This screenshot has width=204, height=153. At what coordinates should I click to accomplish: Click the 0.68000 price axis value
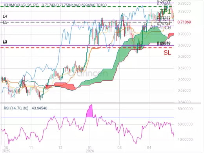184,56
